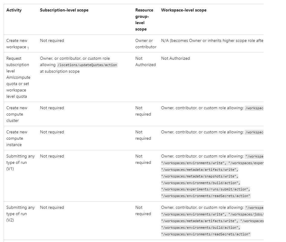This screenshot has width=286, height=242.
Task: Click Not required under Subscription-level for compute cluster
Action: coord(52,108)
